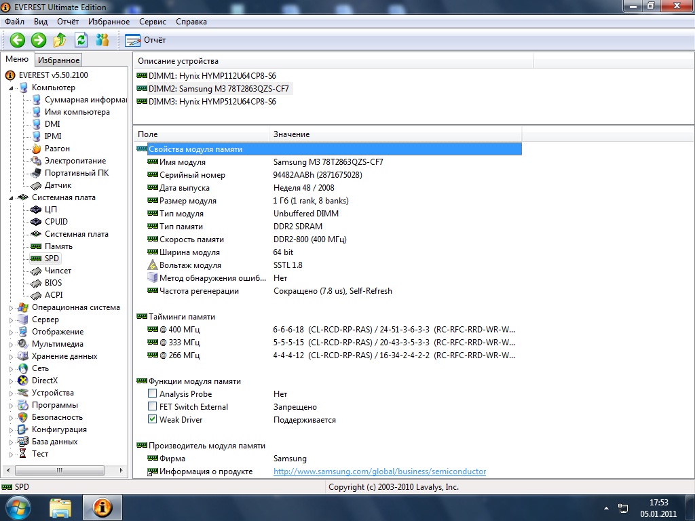This screenshot has width=695, height=521.
Task: Open the Избранное menu in menu bar
Action: pyautogui.click(x=109, y=22)
